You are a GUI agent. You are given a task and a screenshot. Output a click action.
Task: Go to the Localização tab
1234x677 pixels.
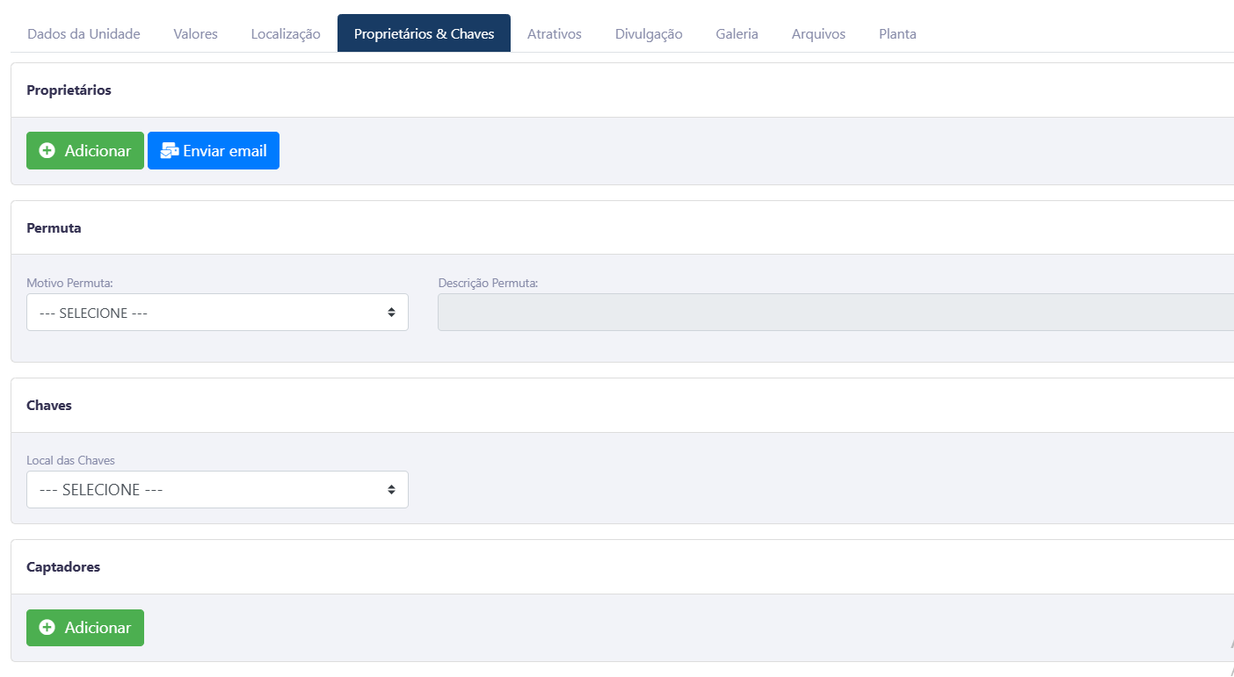click(286, 34)
